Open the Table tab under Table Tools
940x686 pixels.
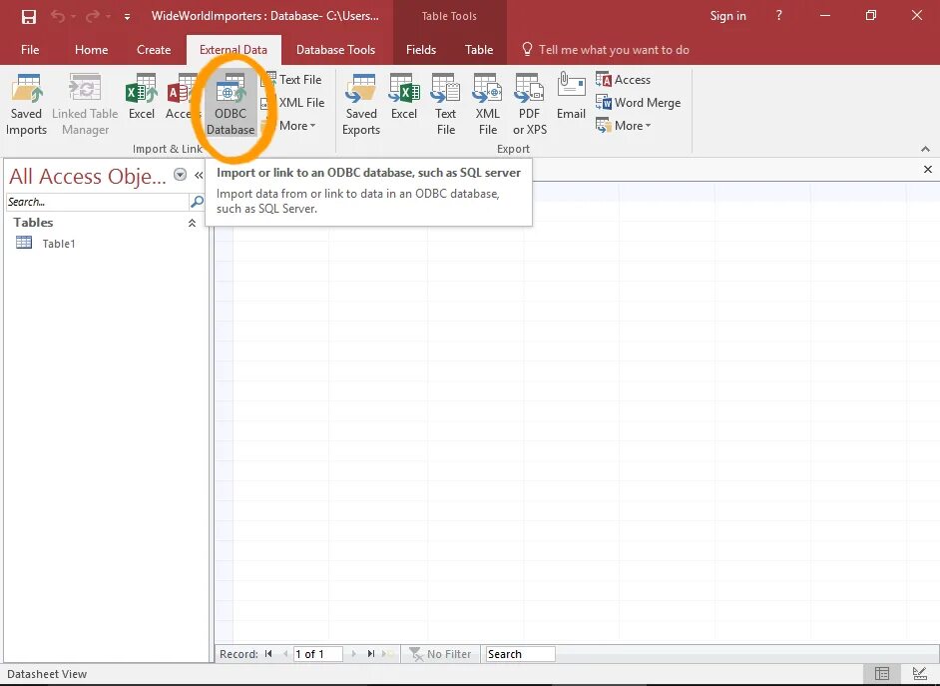point(479,50)
